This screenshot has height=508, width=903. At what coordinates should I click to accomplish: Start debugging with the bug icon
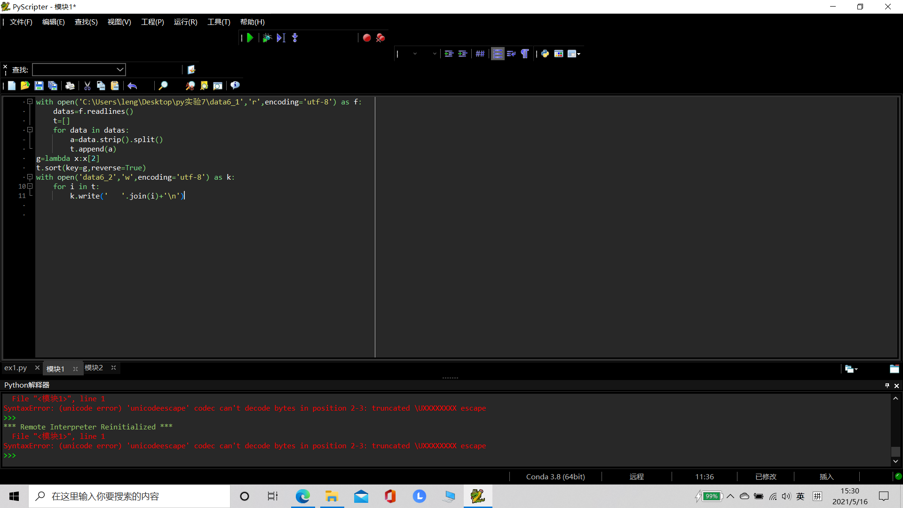coord(267,38)
